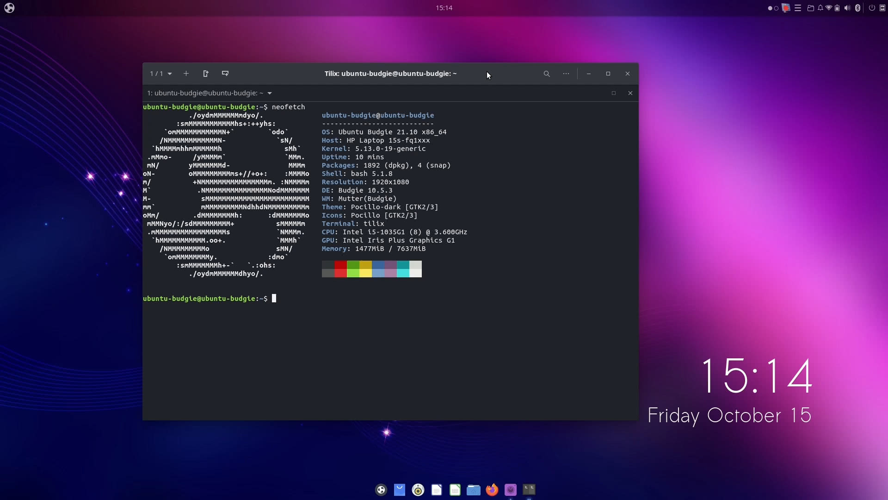Open the Places folder menu in the tray
This screenshot has width=888, height=500.
click(x=810, y=8)
